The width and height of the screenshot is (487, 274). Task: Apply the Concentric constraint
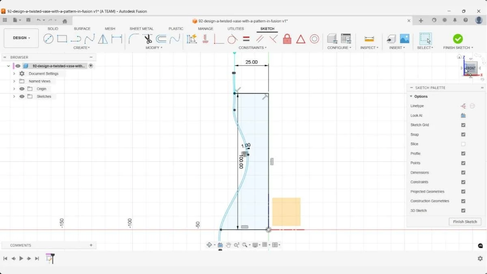point(315,39)
